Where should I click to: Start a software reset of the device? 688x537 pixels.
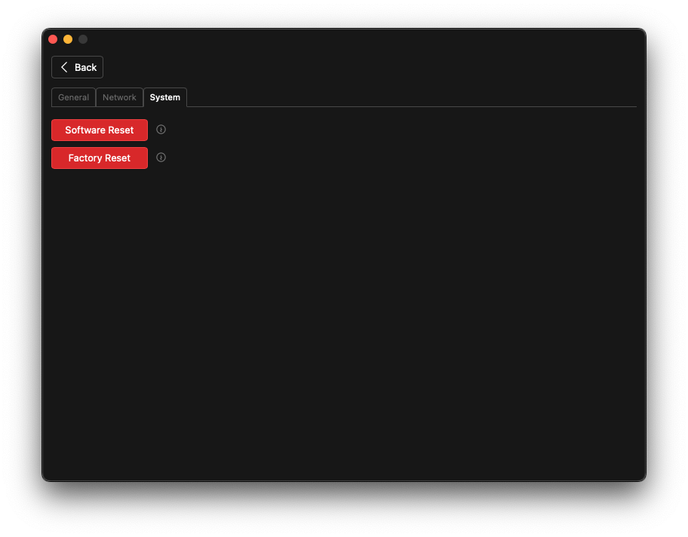[100, 130]
